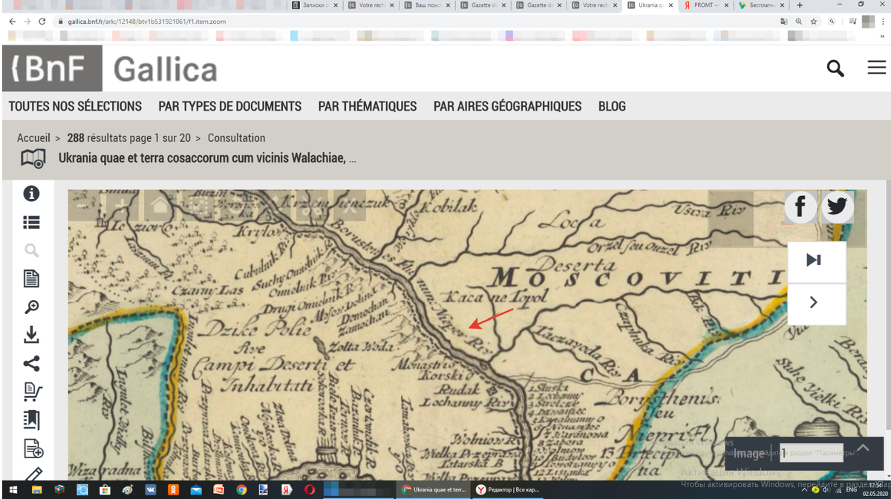
Task: Open TOUTES NOS SÉLECTIONS menu
Action: coord(75,106)
